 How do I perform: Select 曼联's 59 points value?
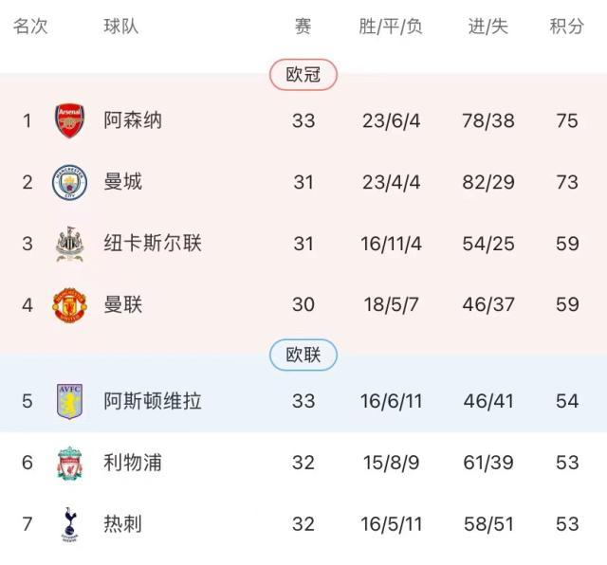[x=567, y=305]
